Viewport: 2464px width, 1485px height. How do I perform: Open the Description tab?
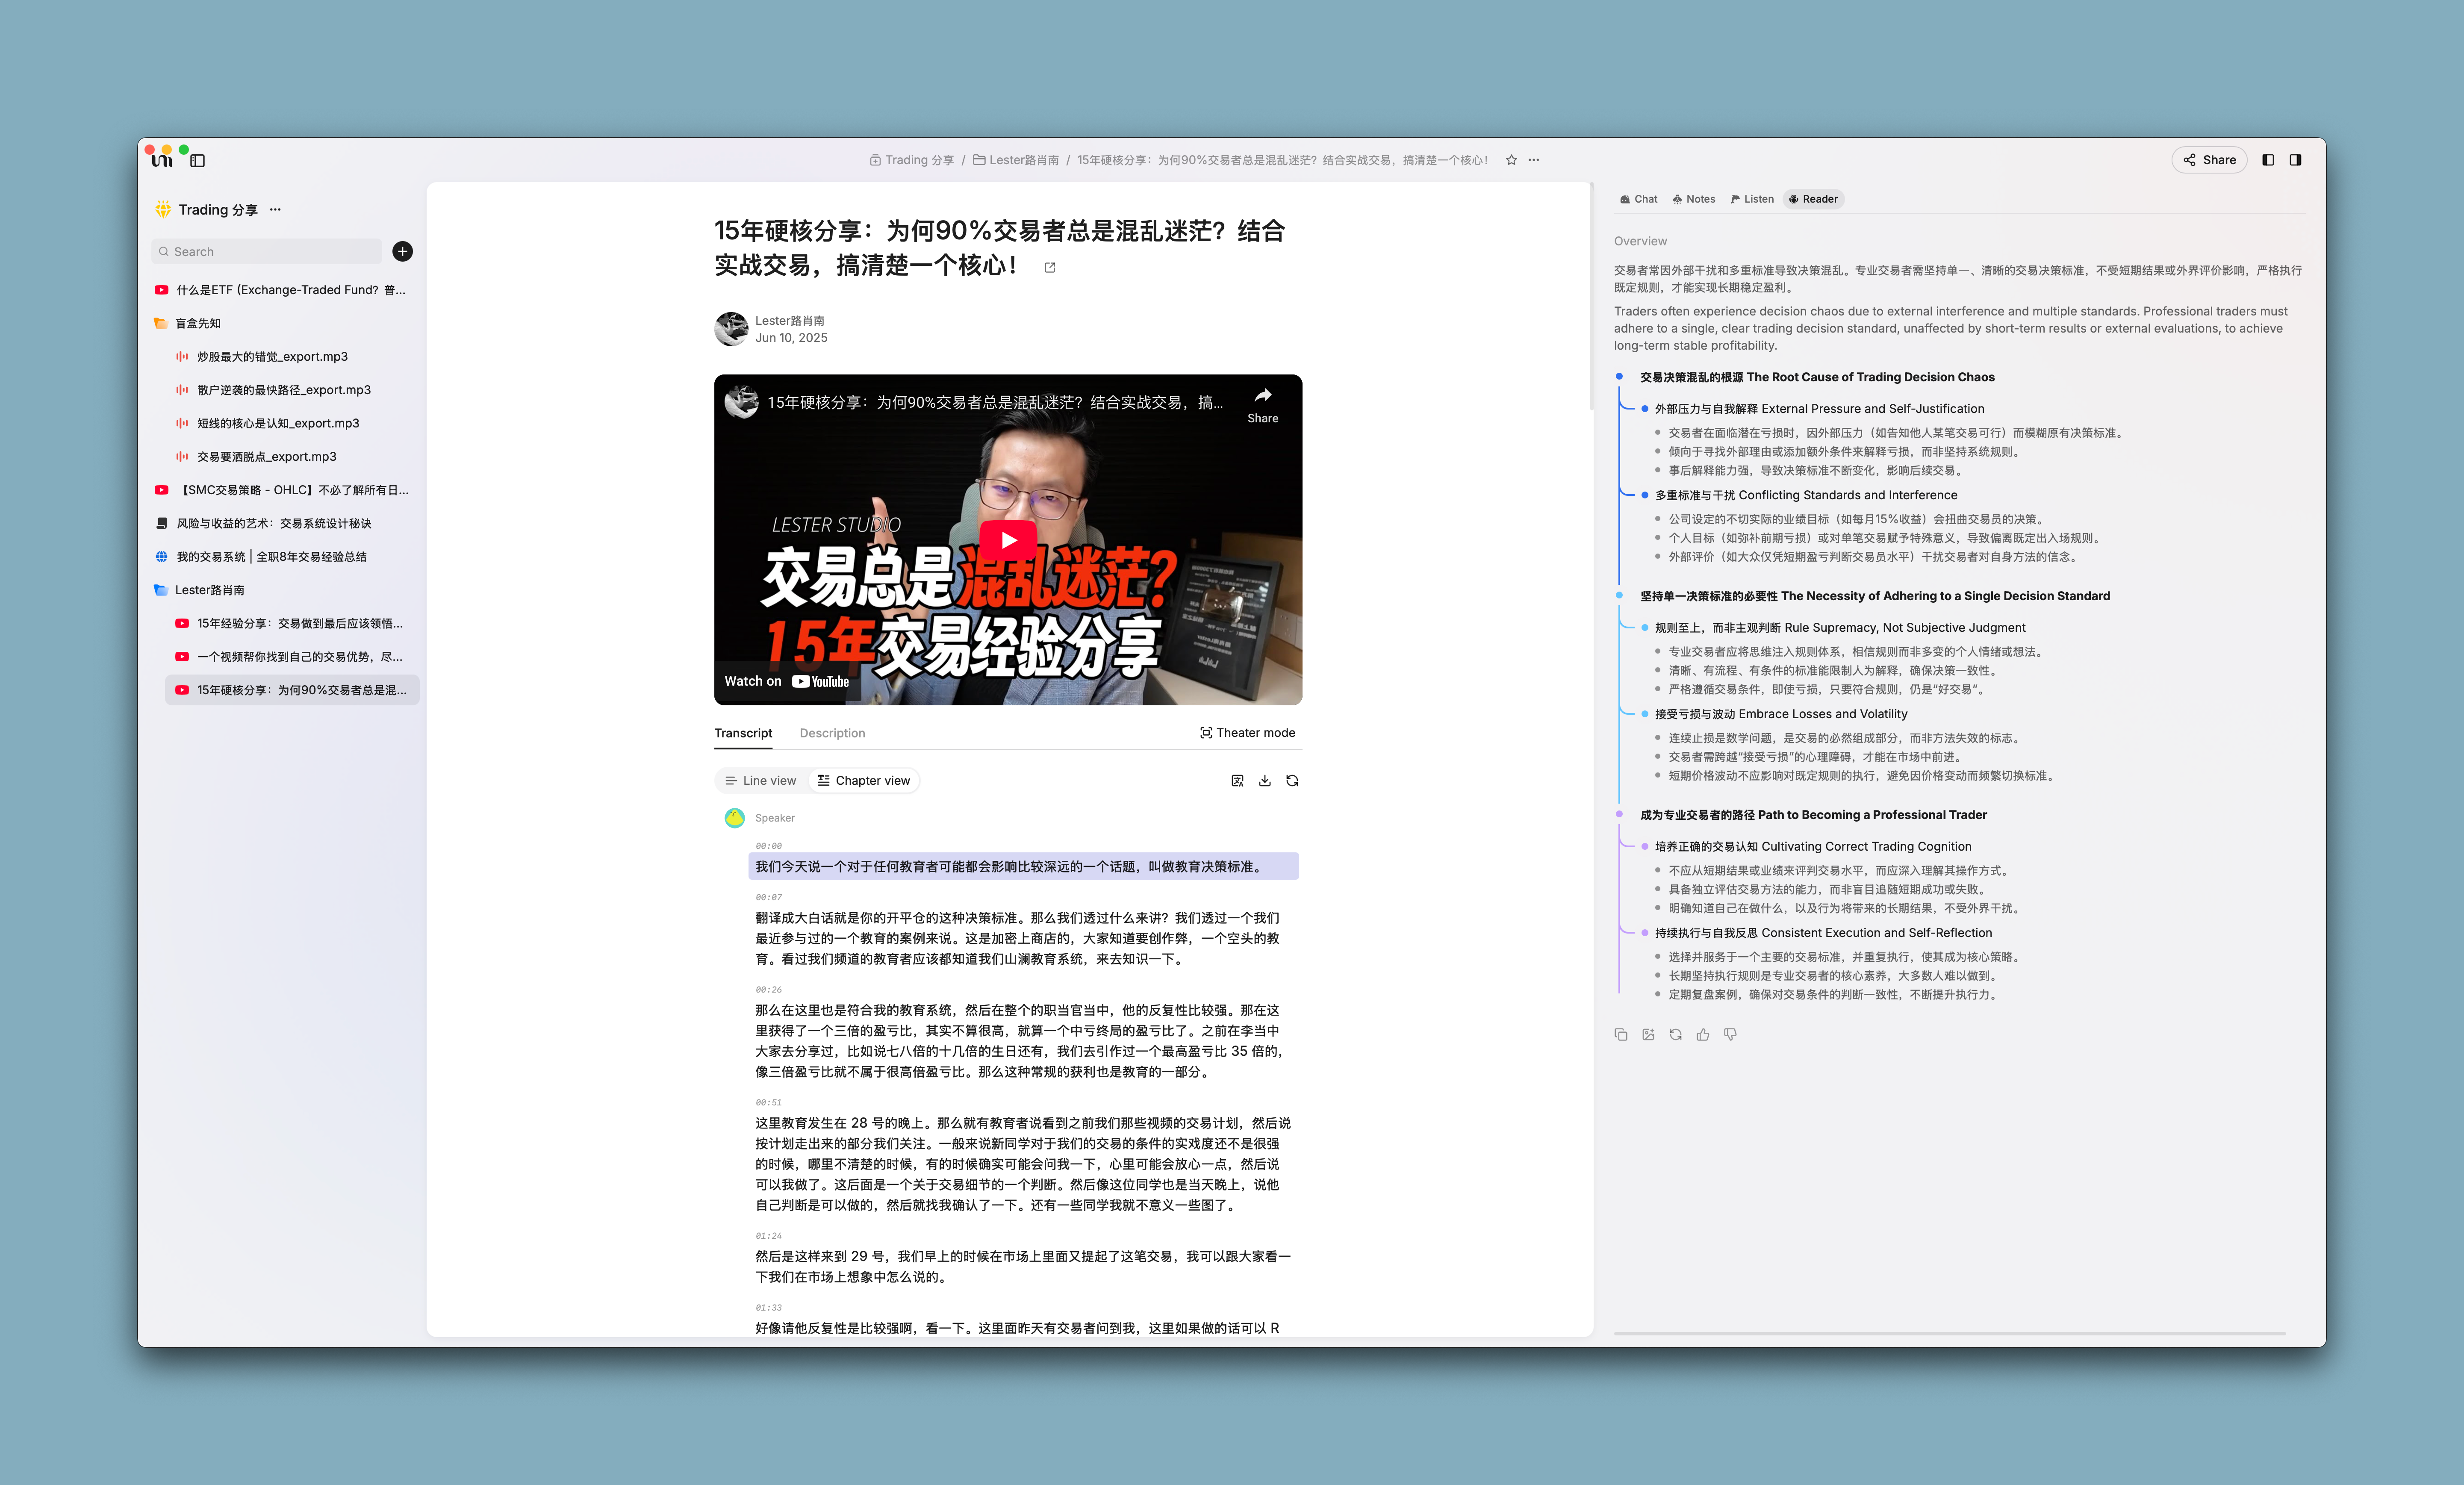832,733
